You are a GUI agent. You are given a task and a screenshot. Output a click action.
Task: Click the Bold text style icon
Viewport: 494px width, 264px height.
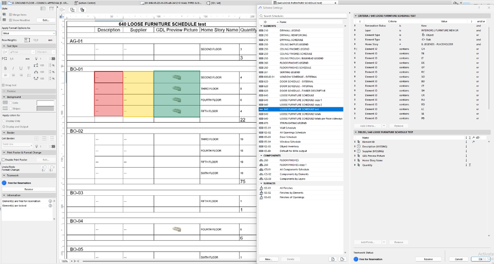[5, 68]
